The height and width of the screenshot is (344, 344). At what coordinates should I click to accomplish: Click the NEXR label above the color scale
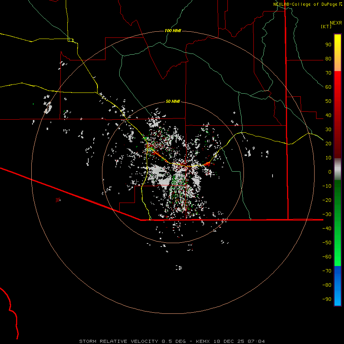(336, 23)
